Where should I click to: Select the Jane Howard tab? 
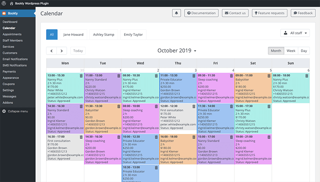click(x=73, y=35)
